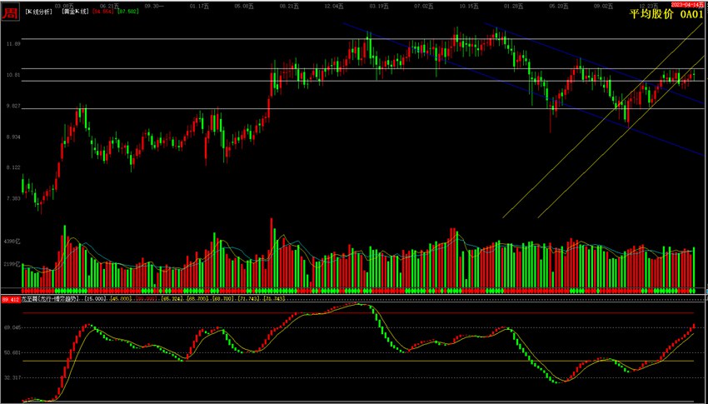Screen dimensions: 708x404
Task: Select the 03.08五 date marker
Action: point(65,6)
